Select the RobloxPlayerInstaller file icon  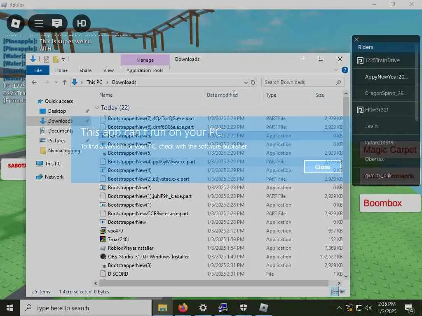click(103, 248)
